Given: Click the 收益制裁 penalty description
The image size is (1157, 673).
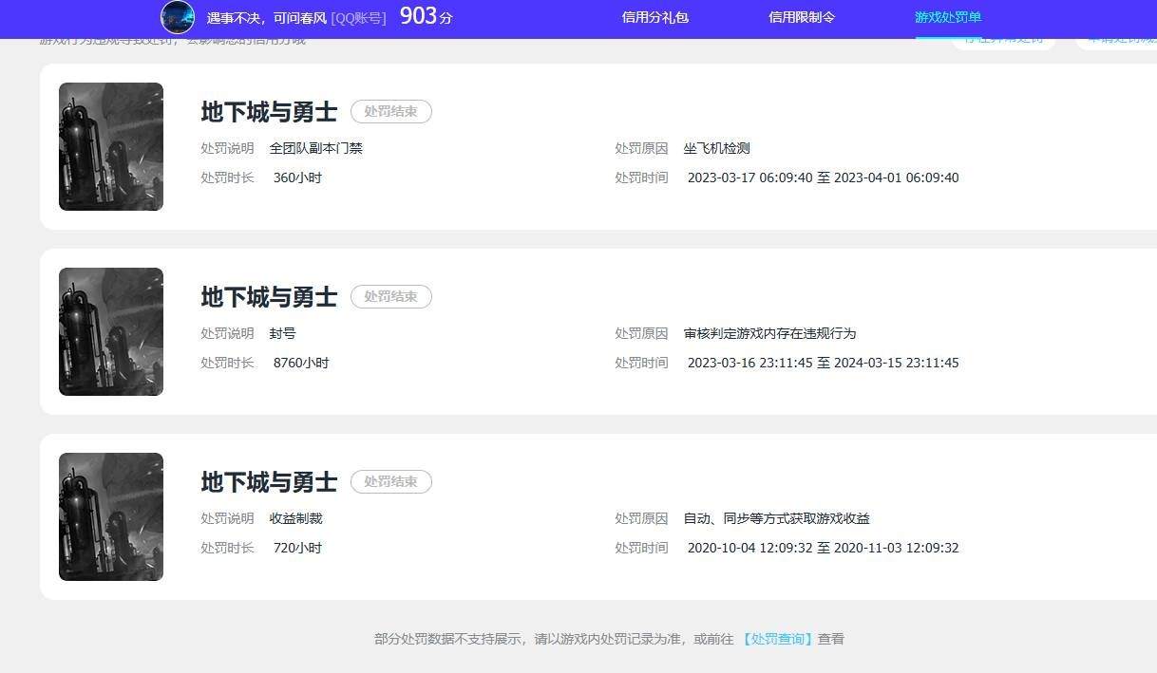Looking at the screenshot, I should tap(296, 518).
